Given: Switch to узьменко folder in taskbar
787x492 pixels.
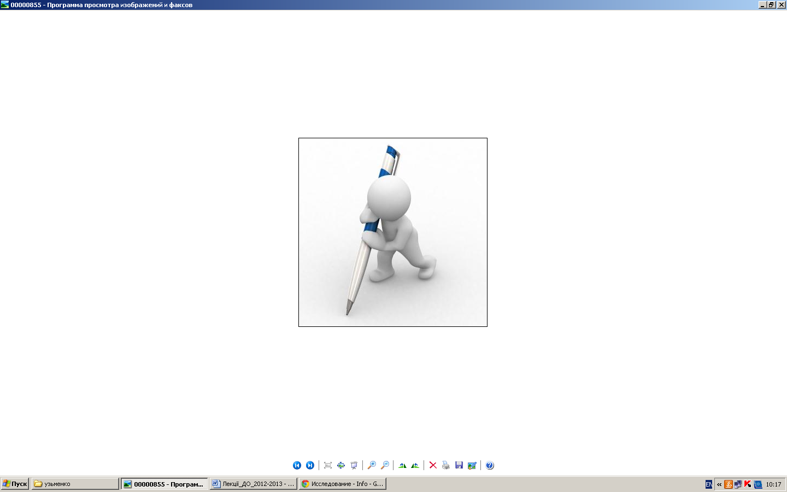Looking at the screenshot, I should (75, 484).
